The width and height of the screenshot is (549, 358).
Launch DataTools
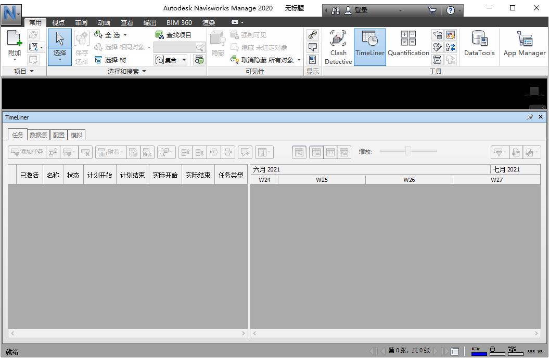[479, 47]
